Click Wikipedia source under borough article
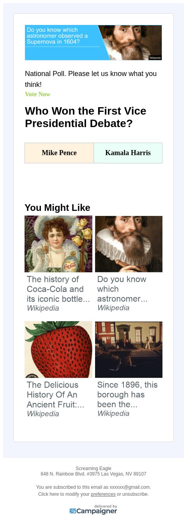Viewport: 187px width, 518px height. (113, 414)
